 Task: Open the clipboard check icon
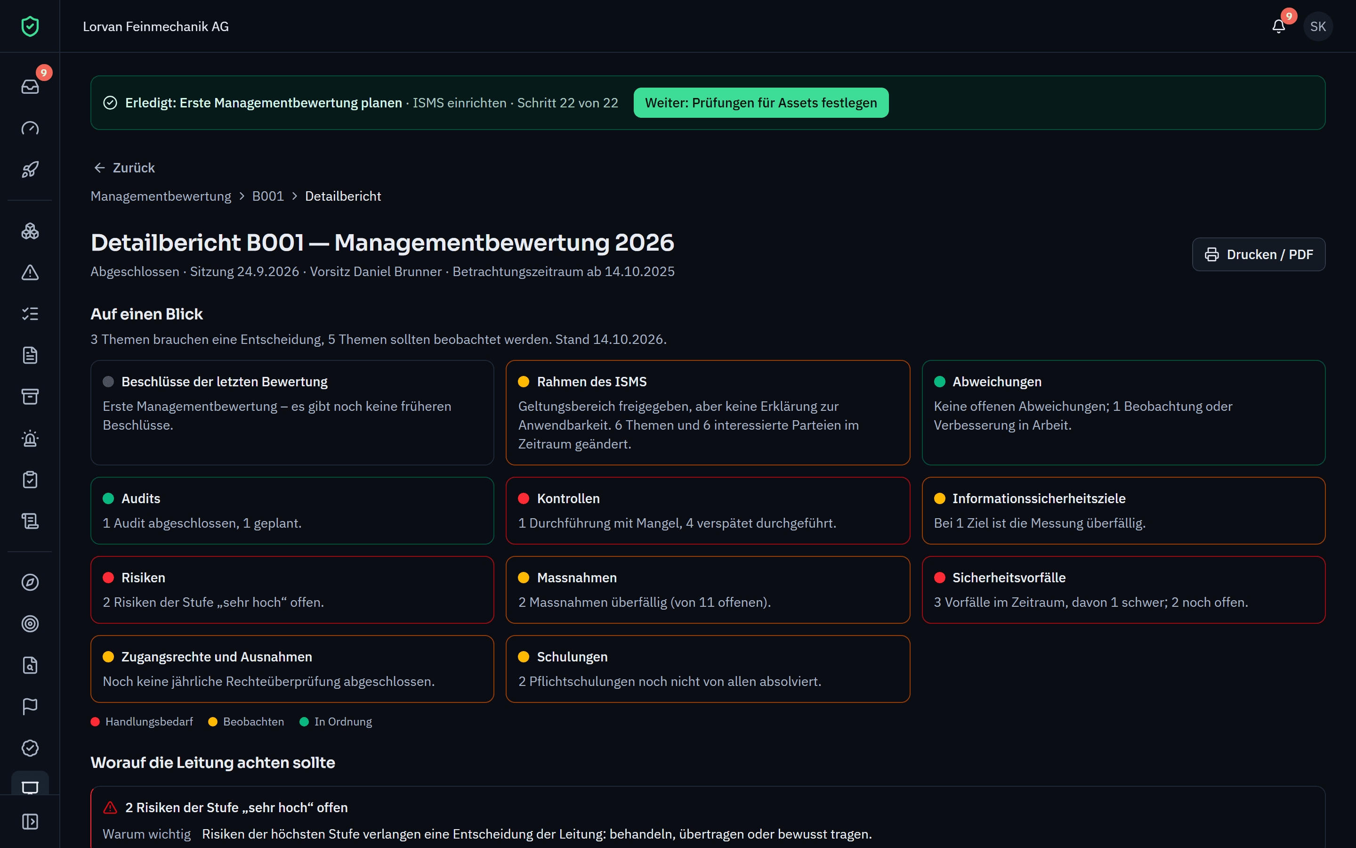(x=30, y=480)
